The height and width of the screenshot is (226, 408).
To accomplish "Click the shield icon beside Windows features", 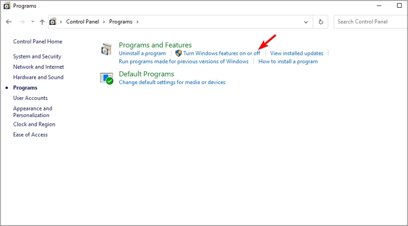I will point(178,53).
